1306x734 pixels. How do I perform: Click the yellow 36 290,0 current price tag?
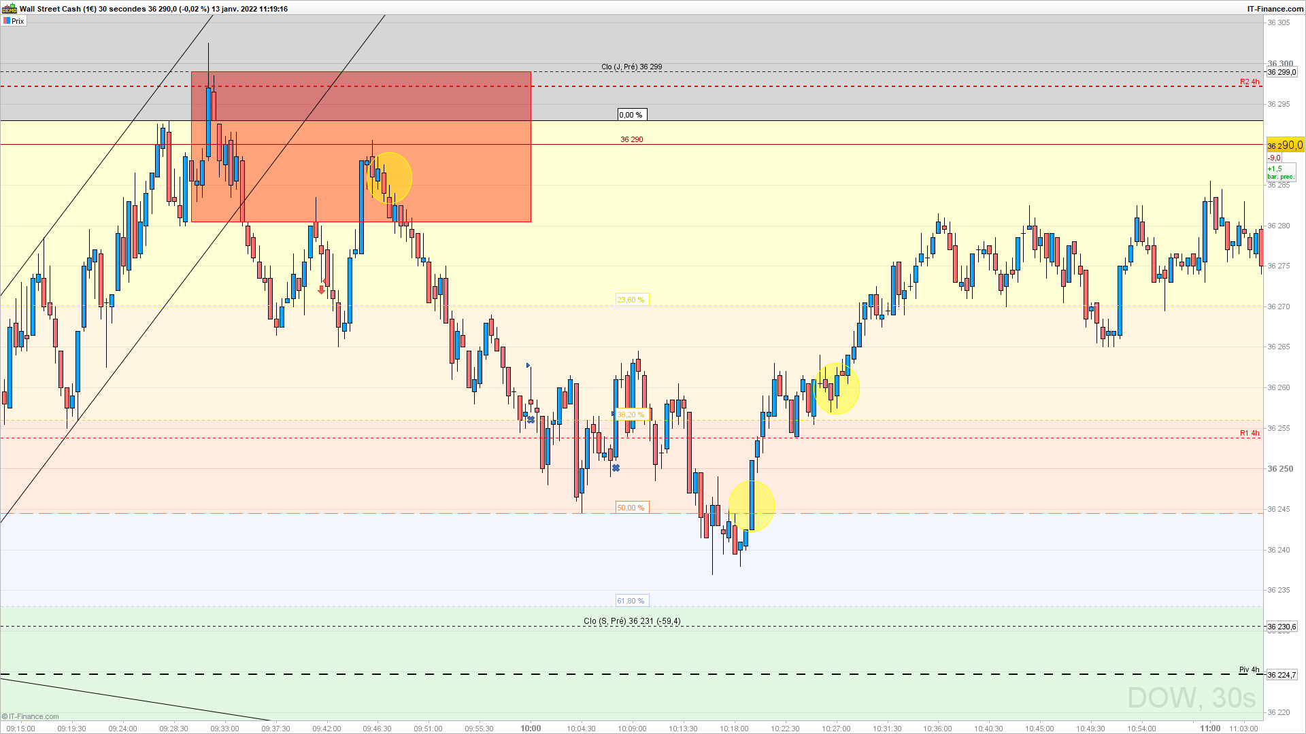[1284, 145]
